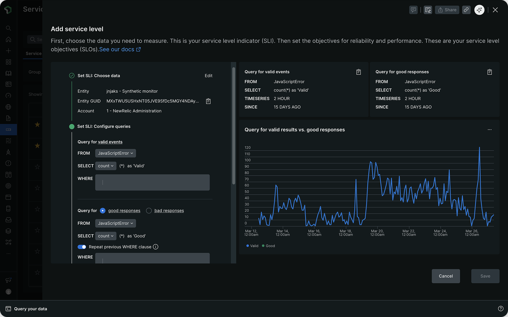Open the mobile phone icon in sidebar

[x=8, y=209]
